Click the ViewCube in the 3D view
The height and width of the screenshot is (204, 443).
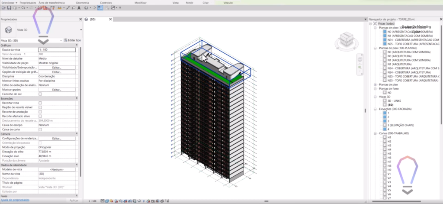(x=347, y=39)
